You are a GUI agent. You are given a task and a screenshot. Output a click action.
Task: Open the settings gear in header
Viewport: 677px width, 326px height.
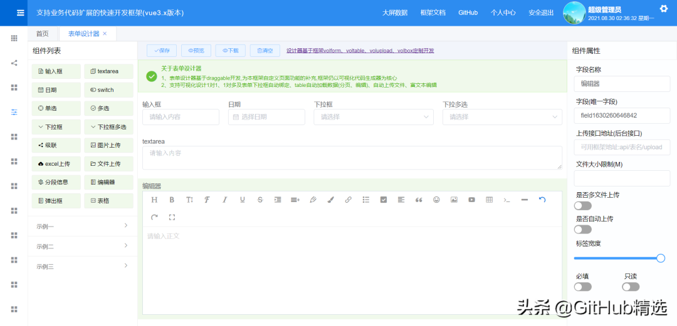coord(664,9)
